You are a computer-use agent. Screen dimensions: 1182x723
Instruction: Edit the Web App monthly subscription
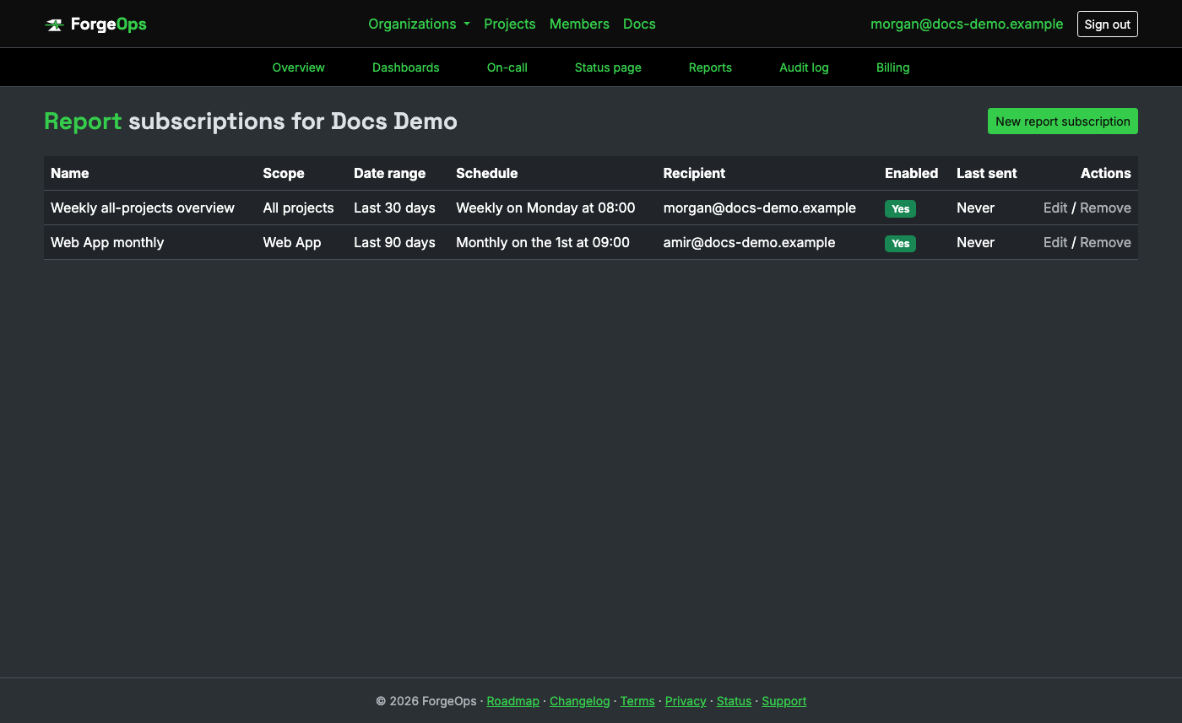coord(1055,242)
